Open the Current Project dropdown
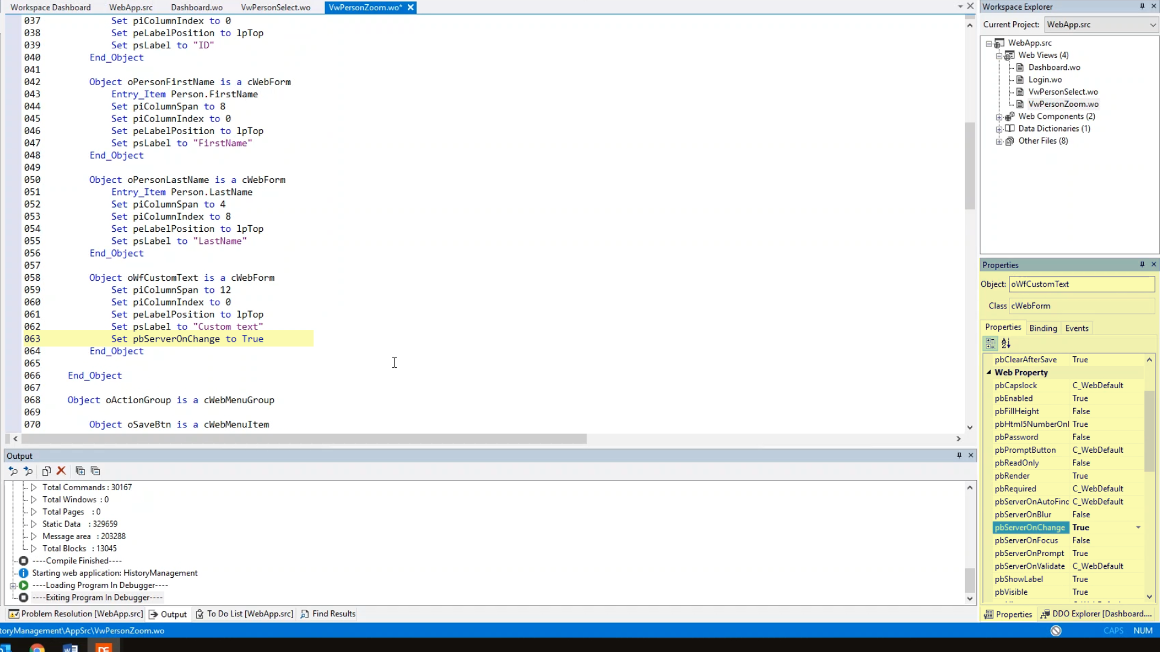This screenshot has width=1160, height=652. point(1152,25)
